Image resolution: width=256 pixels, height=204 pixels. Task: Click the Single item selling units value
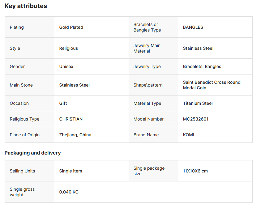pos(70,171)
